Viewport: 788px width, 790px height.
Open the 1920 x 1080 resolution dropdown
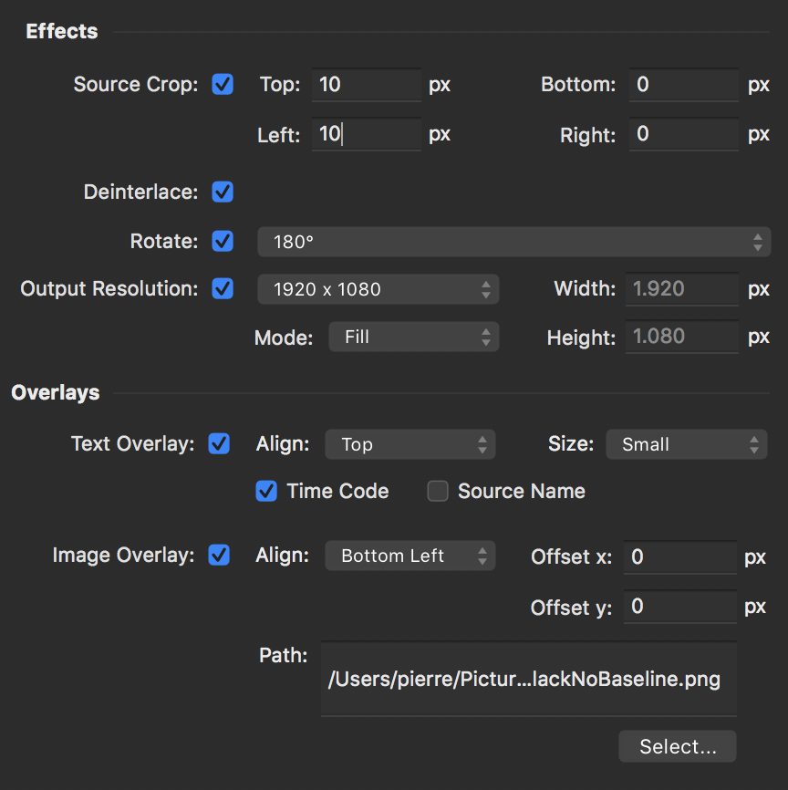pyautogui.click(x=378, y=289)
